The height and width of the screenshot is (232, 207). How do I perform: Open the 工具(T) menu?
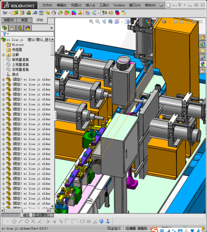coord(104,5)
